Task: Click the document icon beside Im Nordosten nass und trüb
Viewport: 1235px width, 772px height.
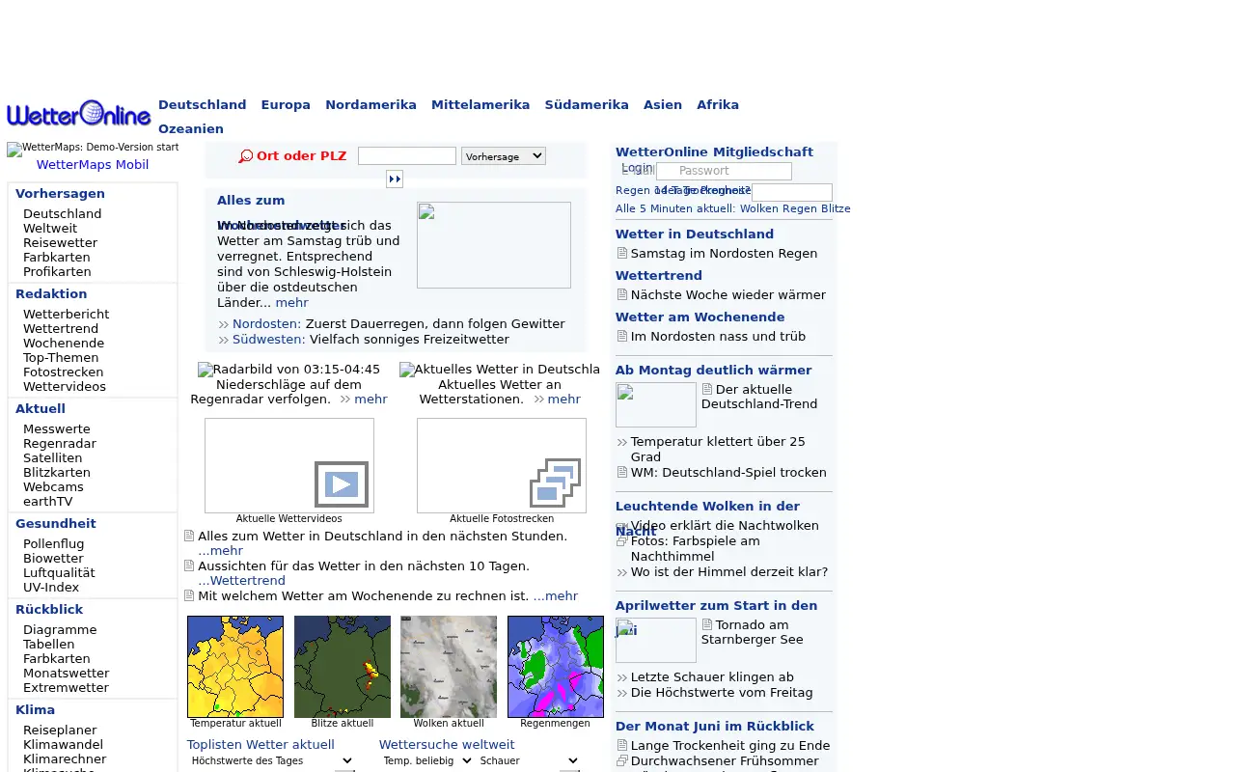Action: (x=622, y=337)
